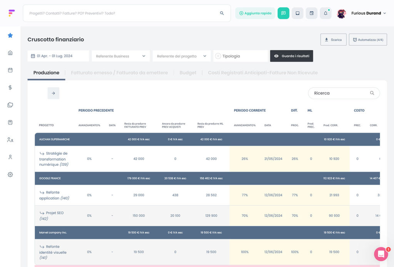
Task: Click the Aggiunta rapida button
Action: click(x=255, y=13)
